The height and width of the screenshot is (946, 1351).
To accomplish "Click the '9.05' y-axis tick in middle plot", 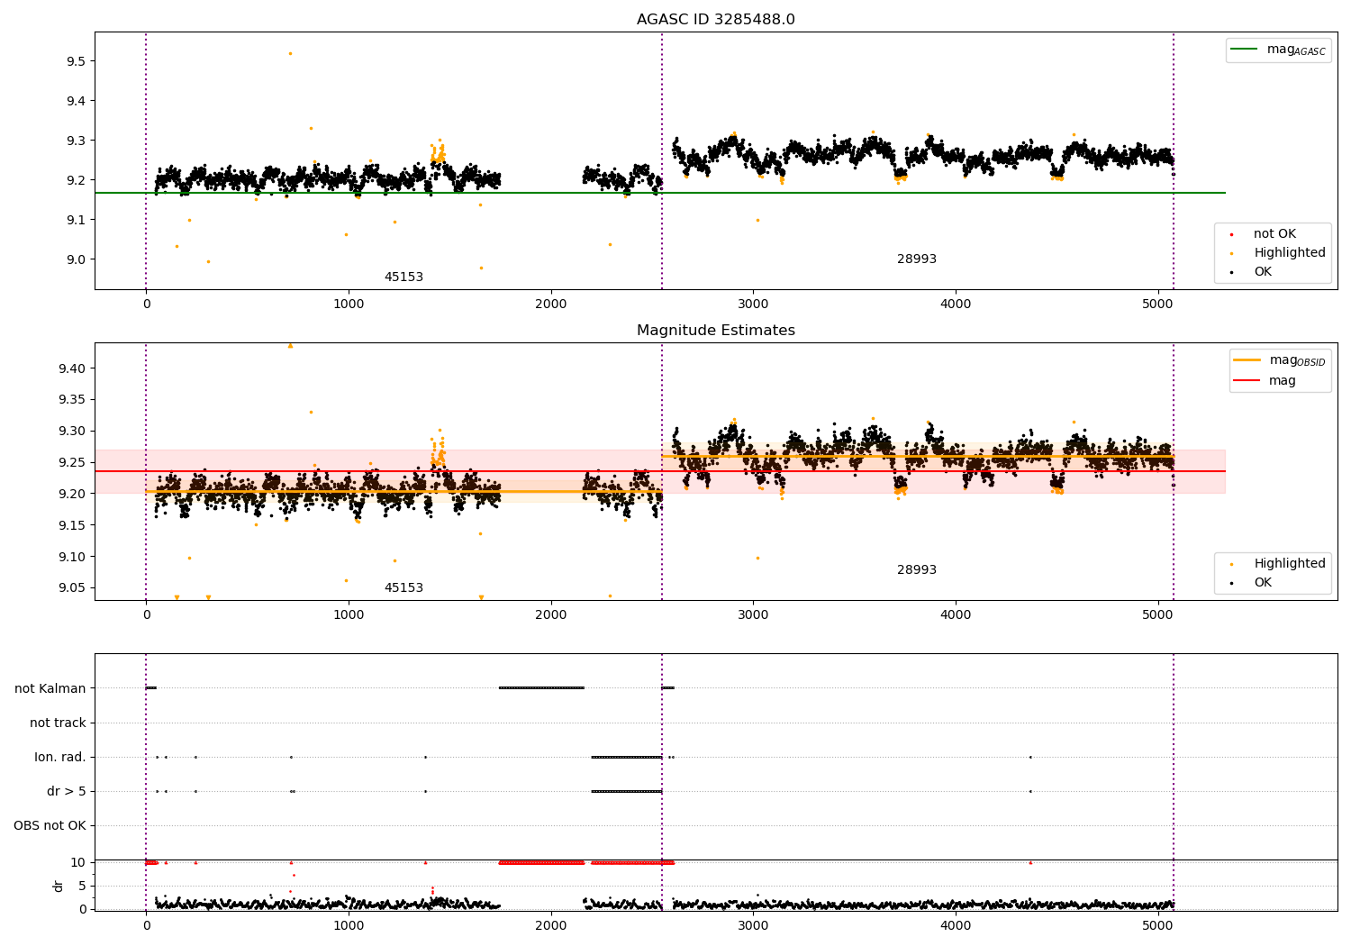I will click(72, 588).
